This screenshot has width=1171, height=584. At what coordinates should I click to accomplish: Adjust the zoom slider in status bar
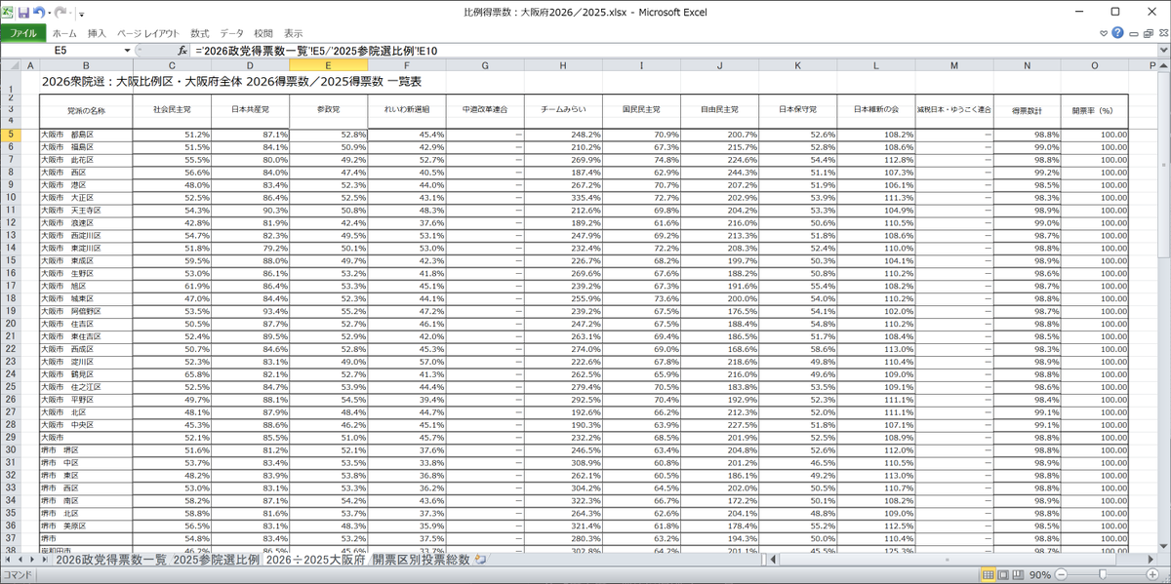tap(1102, 575)
